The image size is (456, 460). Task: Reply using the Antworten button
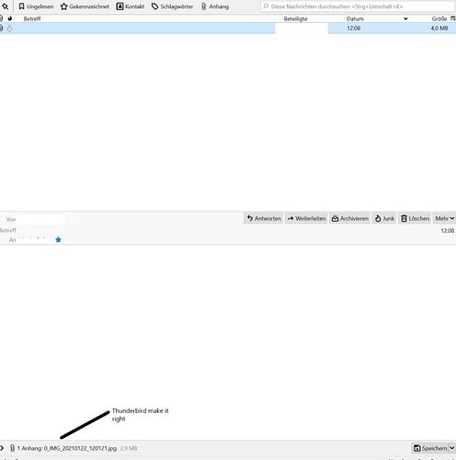coord(264,218)
